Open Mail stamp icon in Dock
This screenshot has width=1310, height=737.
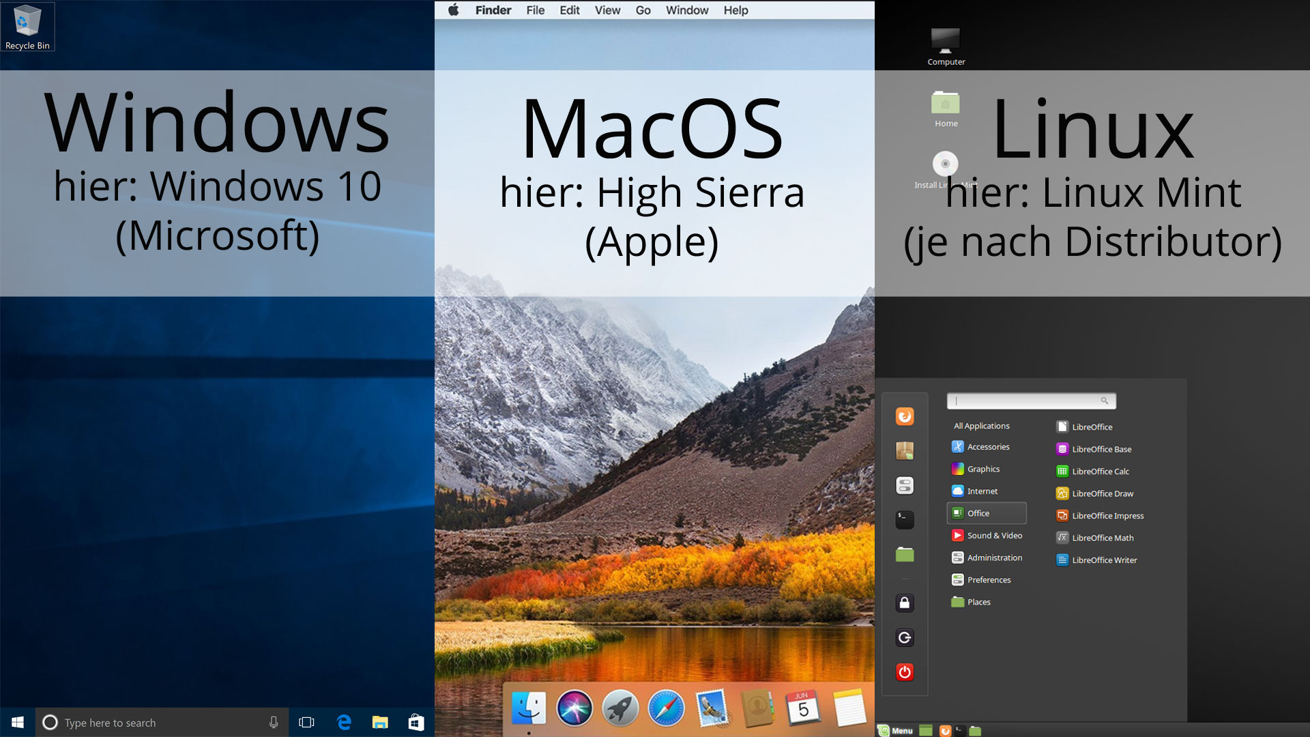pos(712,708)
